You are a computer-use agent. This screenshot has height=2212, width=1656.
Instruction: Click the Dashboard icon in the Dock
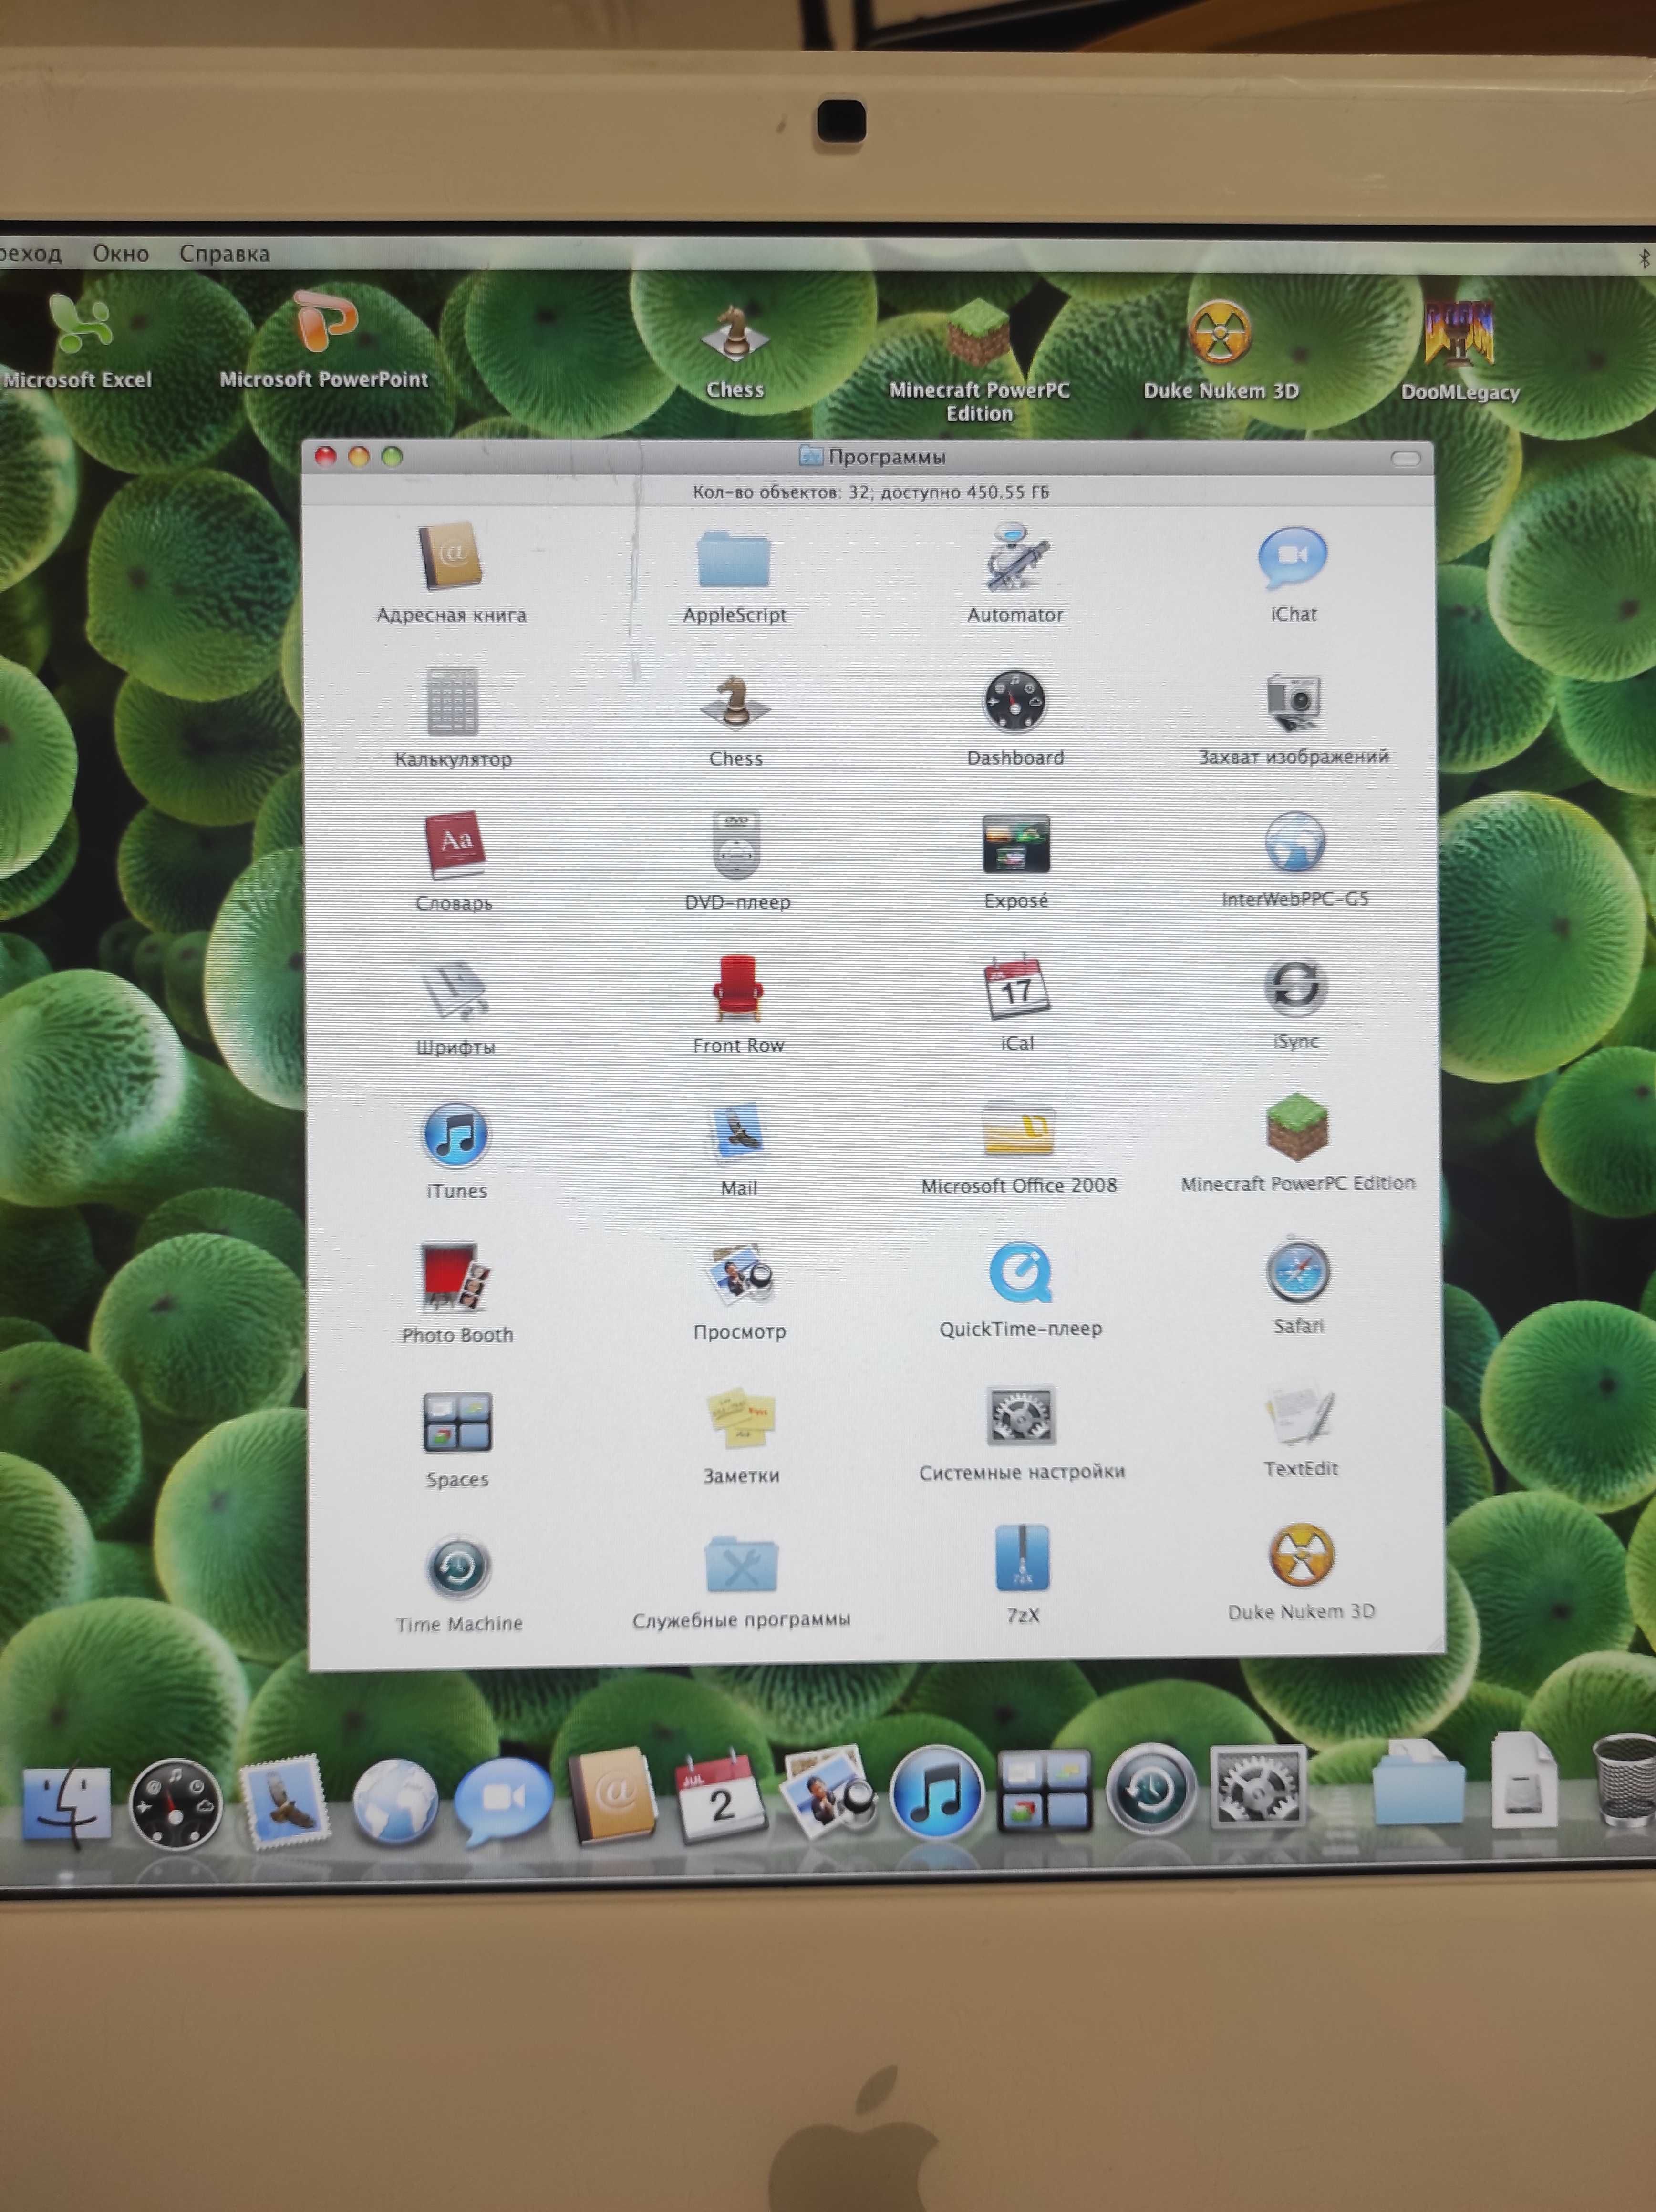coord(175,1804)
